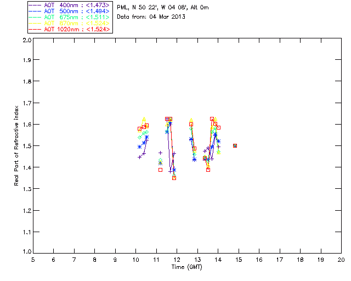Click the 1.5 tick label on y-axis
351x281 pixels.
tap(25, 146)
